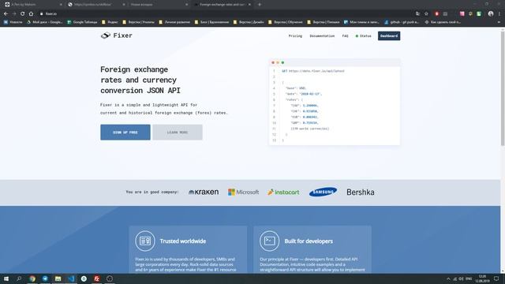Viewport: 505px width, 284px height.
Task: Click the browser forward arrow
Action: pos(14,14)
